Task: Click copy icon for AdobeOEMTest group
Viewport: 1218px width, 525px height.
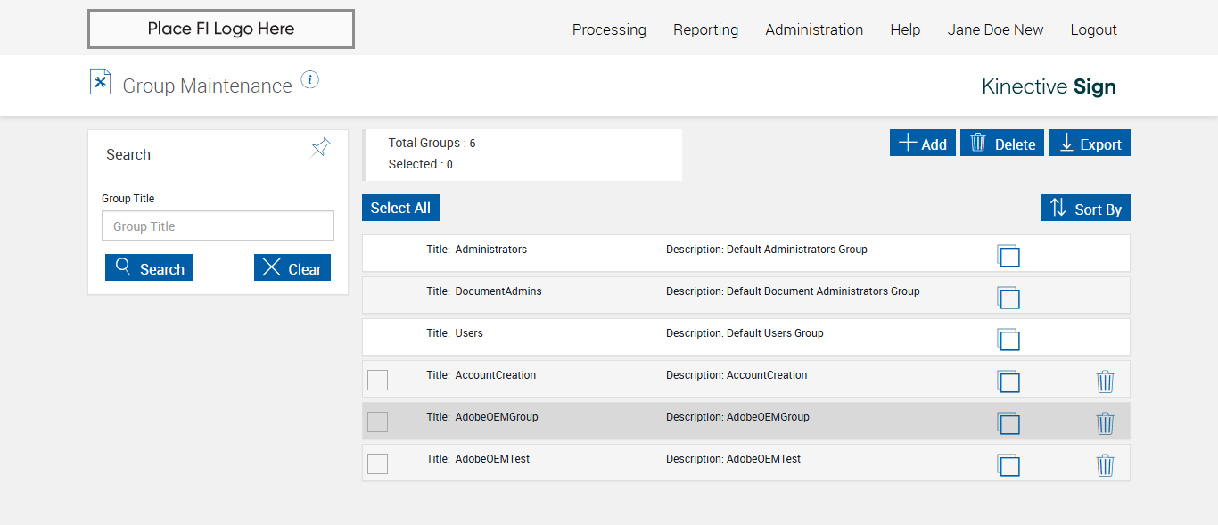Action: pyautogui.click(x=1008, y=465)
